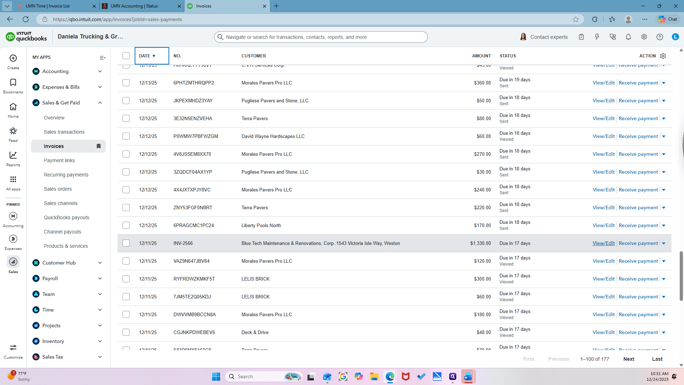
Task: Click the Invoices bookmark icon
Action: click(99, 146)
